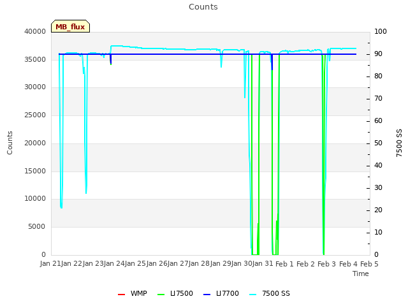Click the Counts chart title

click(x=203, y=7)
